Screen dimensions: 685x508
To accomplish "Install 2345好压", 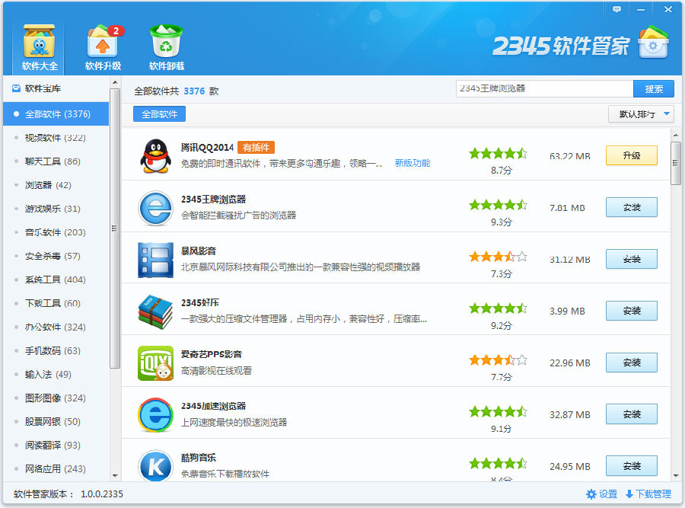I will (x=631, y=311).
